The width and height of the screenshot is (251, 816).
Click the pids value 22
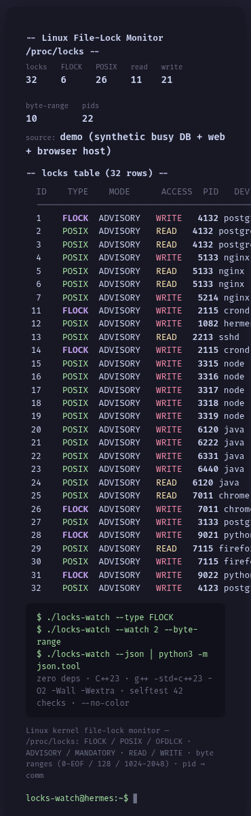point(88,118)
